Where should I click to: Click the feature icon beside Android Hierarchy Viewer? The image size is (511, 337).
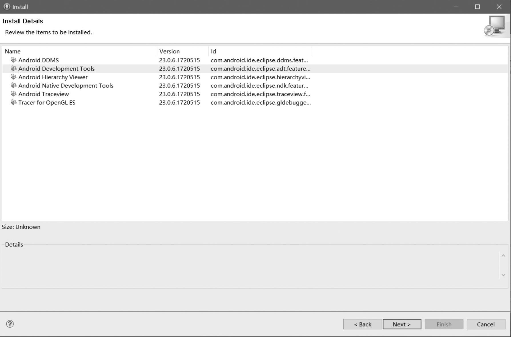coord(13,77)
